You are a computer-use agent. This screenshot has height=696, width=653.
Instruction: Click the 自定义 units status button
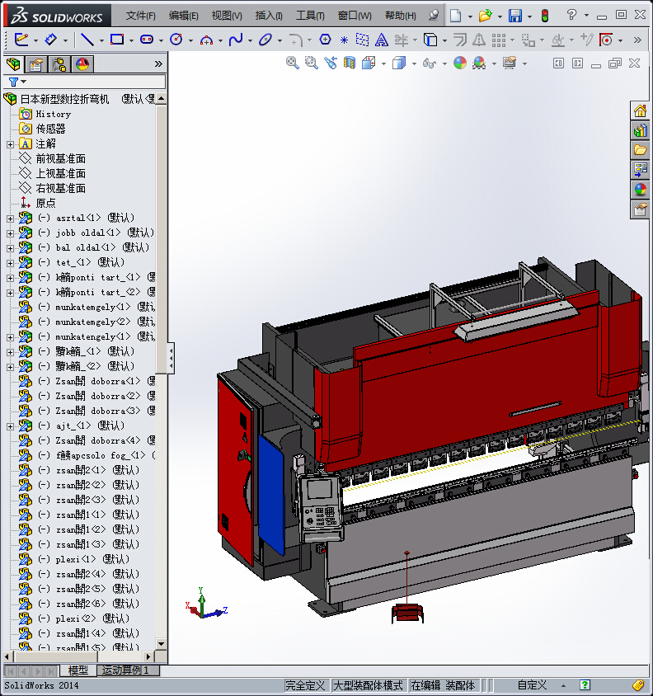[x=532, y=685]
